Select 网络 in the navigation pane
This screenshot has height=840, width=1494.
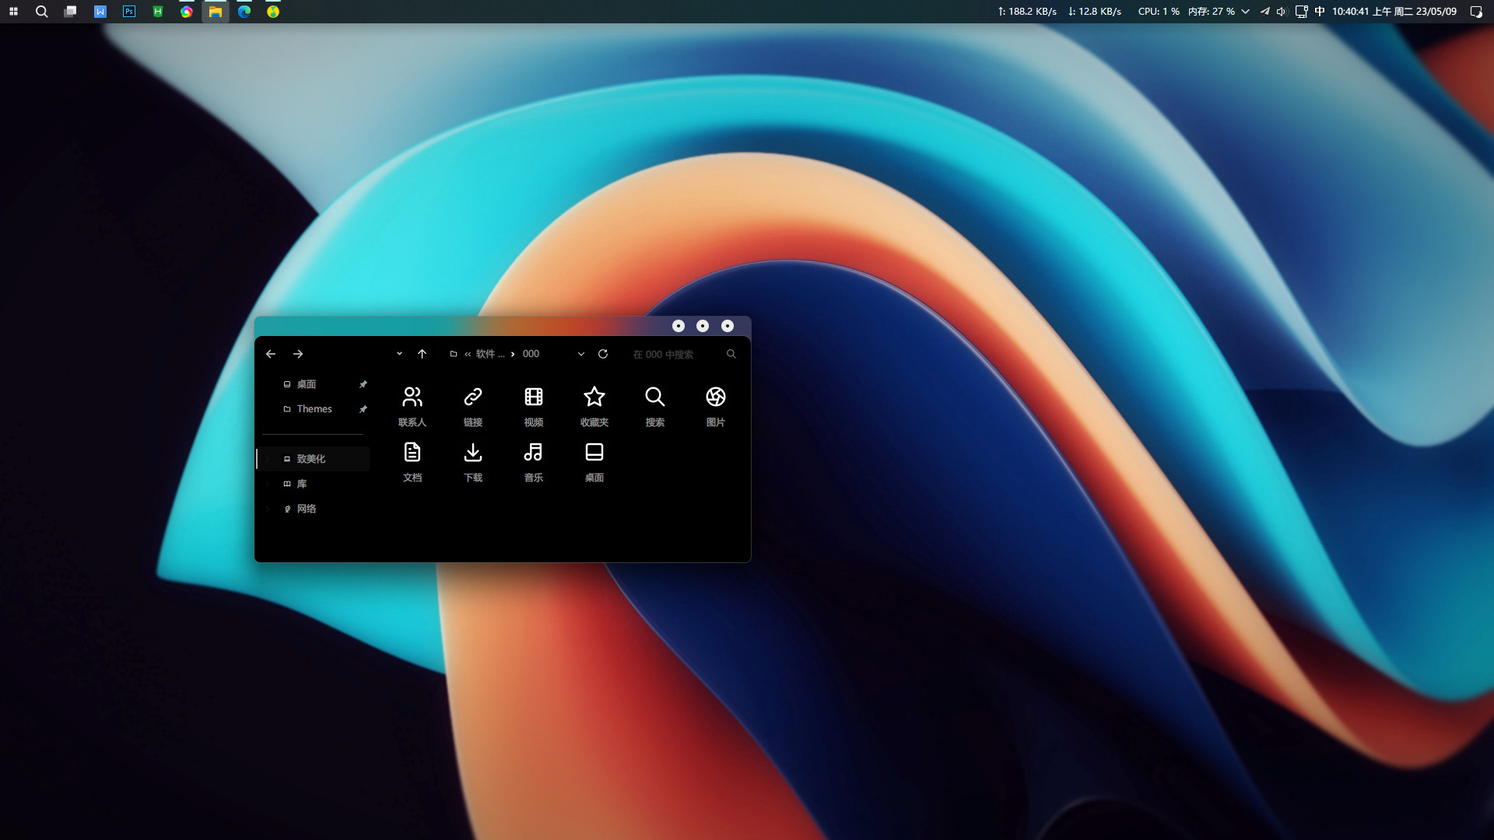306,509
